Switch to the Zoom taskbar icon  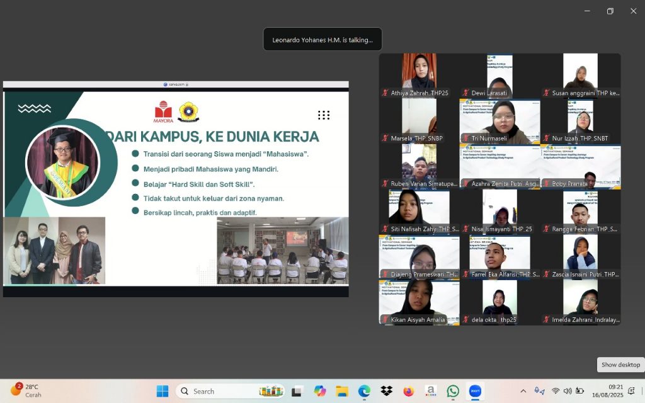475,391
